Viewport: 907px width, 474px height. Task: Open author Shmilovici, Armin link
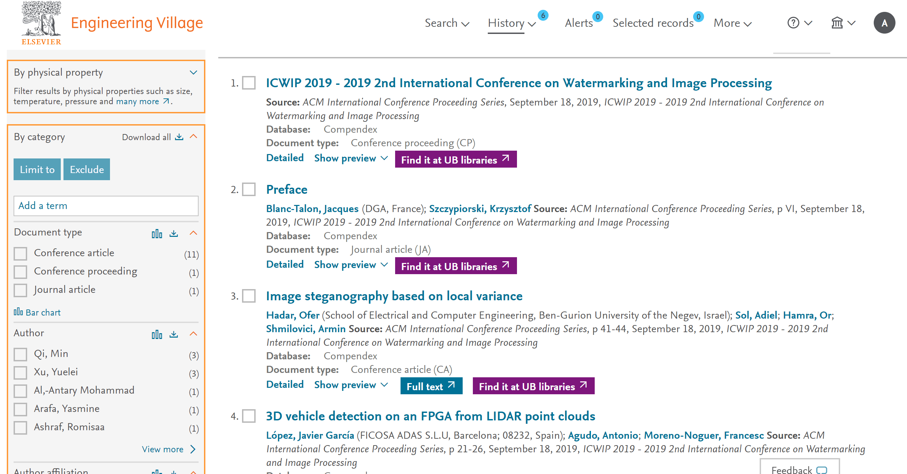pyautogui.click(x=306, y=329)
